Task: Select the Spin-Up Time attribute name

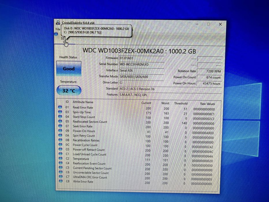Action: (x=82, y=112)
